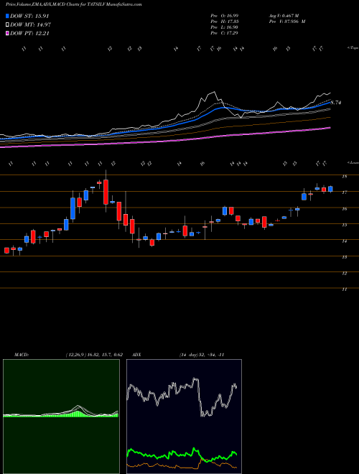Open the MACD histogram thumbnail chart
This screenshot has width=359, height=474.
pyautogui.click(x=61, y=417)
